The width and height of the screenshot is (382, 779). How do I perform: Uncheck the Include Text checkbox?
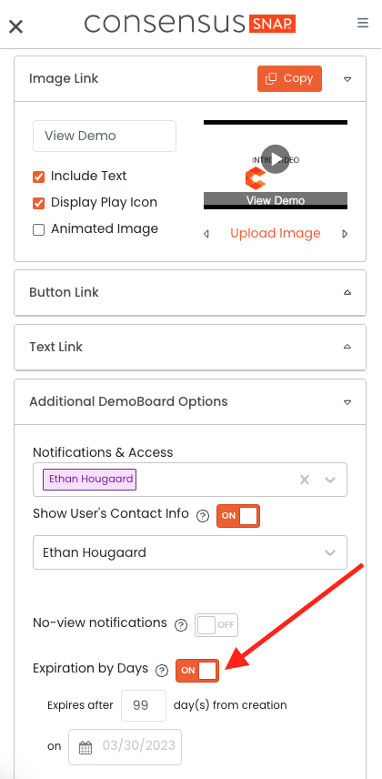[x=39, y=177]
